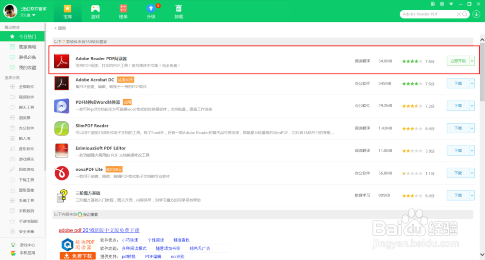Open the main menu triangle in title bar
Screen dimensions: 485x260
451,4
